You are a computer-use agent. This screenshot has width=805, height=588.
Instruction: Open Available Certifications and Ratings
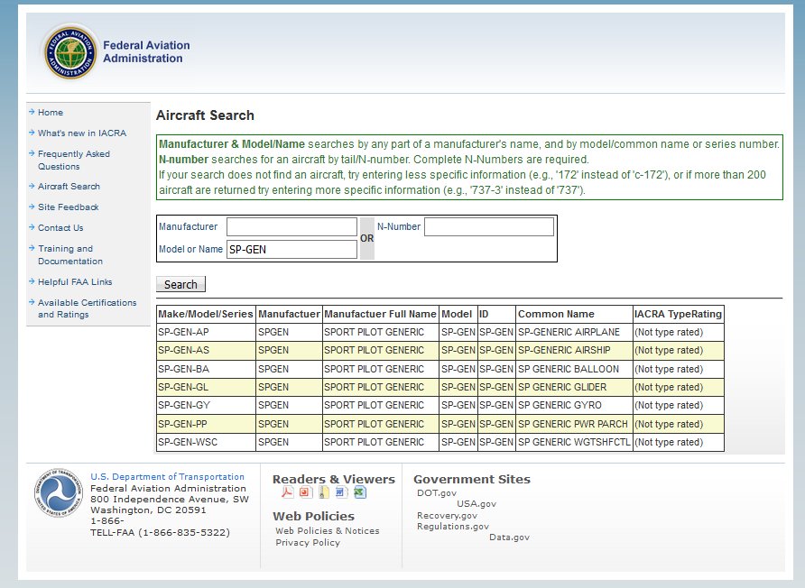pos(88,308)
